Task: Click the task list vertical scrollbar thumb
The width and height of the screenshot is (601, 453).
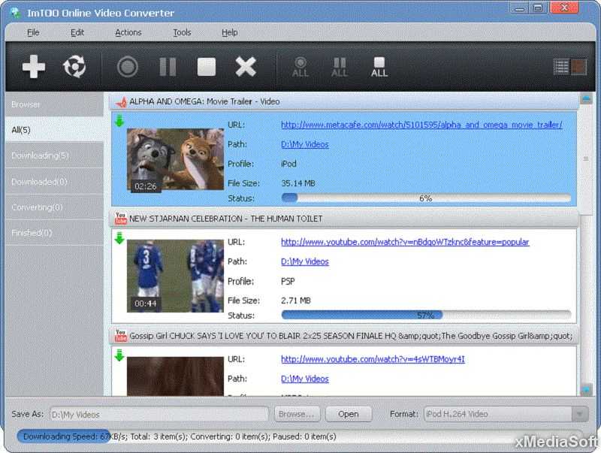Action: [x=586, y=159]
